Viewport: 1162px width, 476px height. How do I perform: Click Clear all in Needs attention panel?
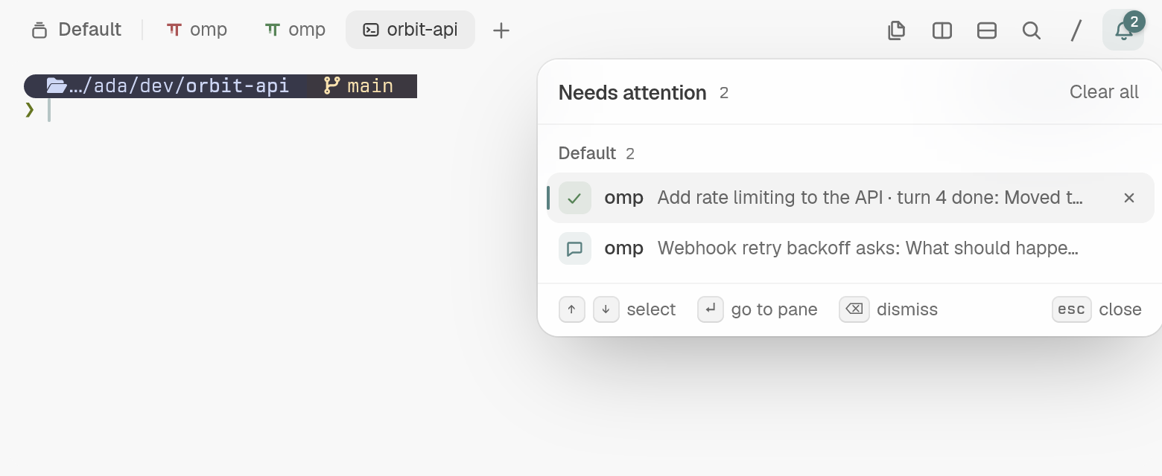click(1104, 92)
